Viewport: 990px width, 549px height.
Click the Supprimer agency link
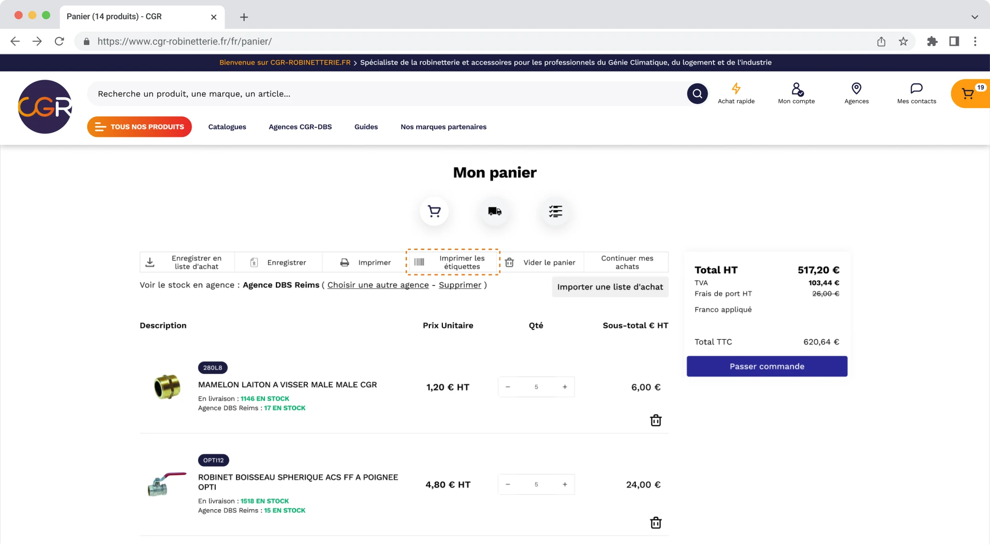[460, 285]
